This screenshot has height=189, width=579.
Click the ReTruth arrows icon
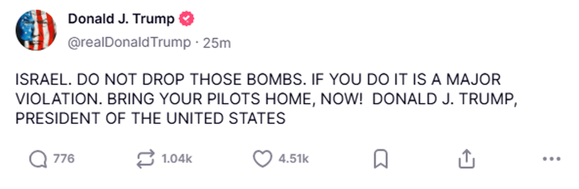click(x=147, y=159)
